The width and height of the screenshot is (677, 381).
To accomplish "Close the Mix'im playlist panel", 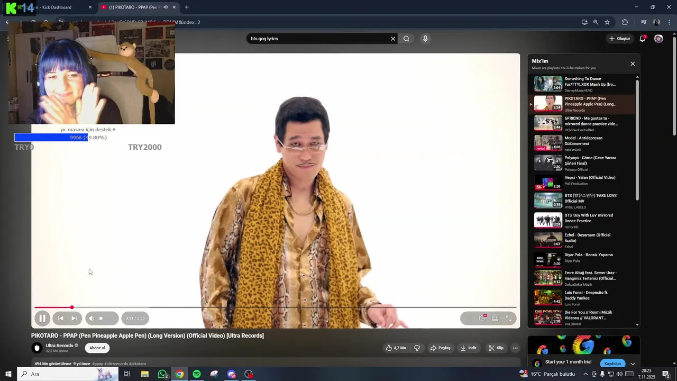I will (x=633, y=63).
